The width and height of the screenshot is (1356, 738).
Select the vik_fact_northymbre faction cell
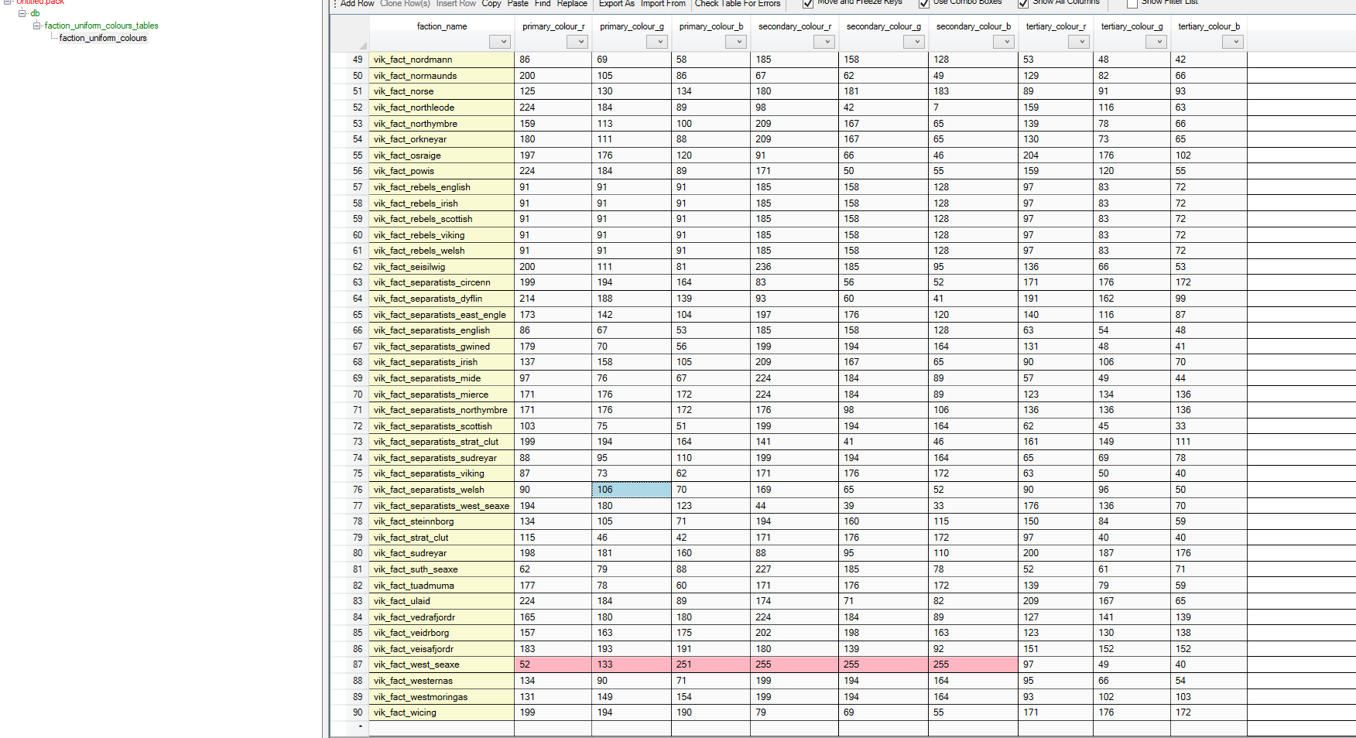[x=441, y=124]
